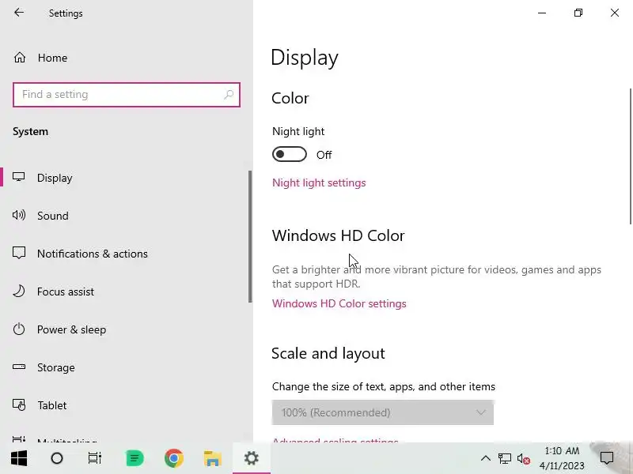
Task: Open the Action Center notification icon
Action: [x=607, y=458]
